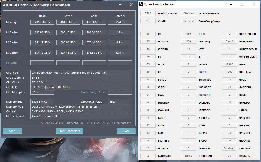
Task: Click the tRFC (ns) value 350
Action: (189, 41)
